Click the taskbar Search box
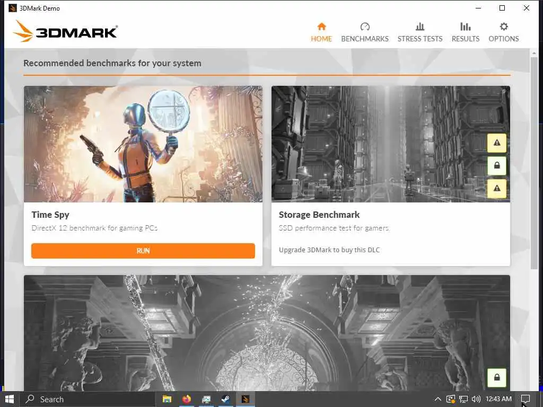 click(87, 400)
